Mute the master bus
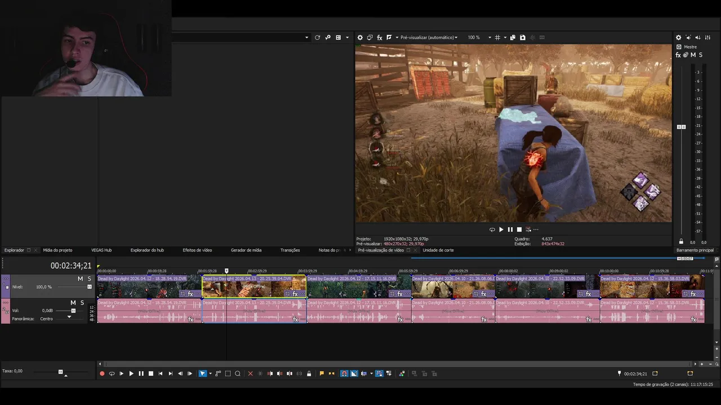Image resolution: width=721 pixels, height=405 pixels. click(693, 55)
